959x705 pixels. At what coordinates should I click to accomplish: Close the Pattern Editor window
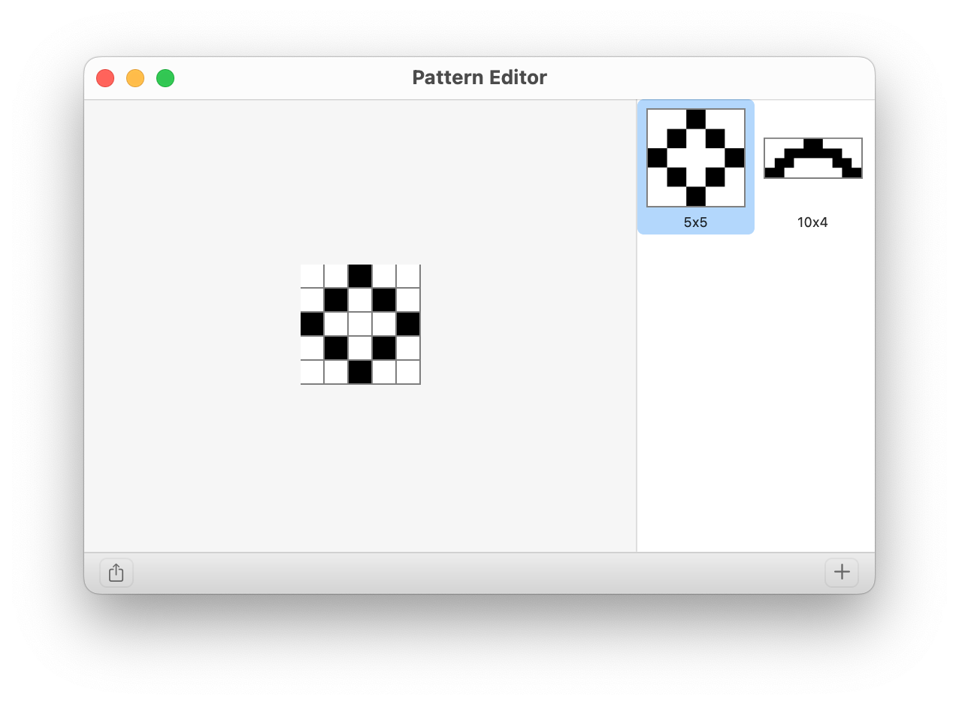point(105,77)
